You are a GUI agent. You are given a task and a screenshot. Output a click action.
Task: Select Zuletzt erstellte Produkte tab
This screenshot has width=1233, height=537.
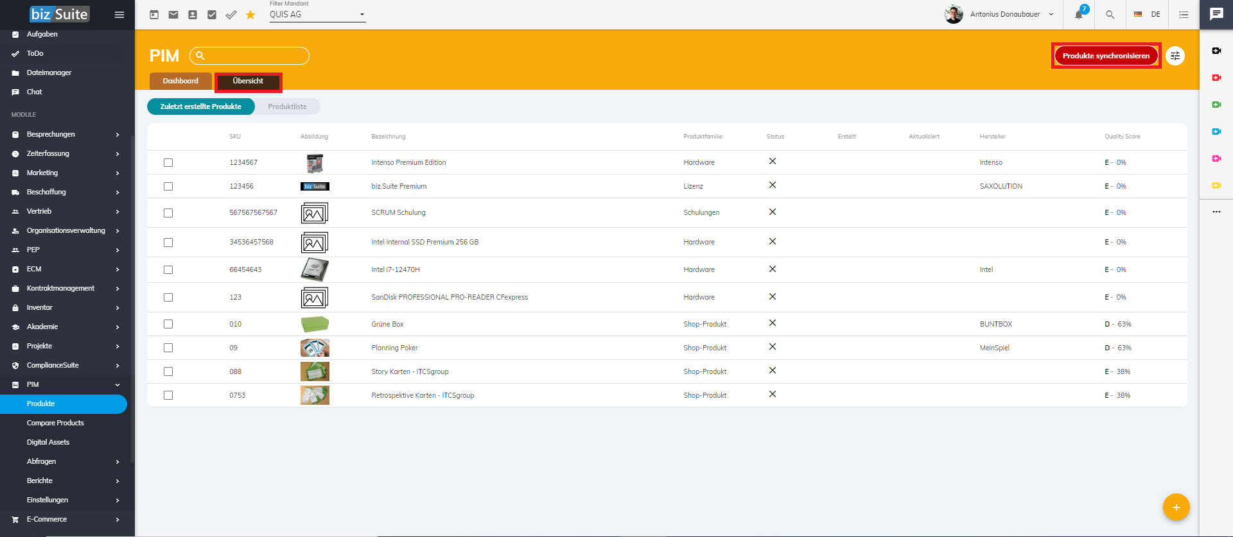click(x=201, y=107)
